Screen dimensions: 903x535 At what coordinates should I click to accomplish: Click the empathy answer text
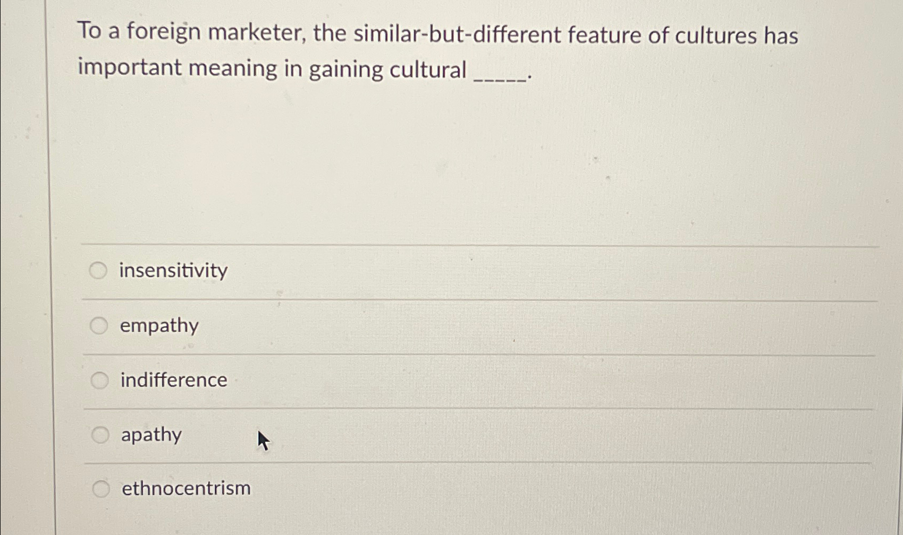158,325
